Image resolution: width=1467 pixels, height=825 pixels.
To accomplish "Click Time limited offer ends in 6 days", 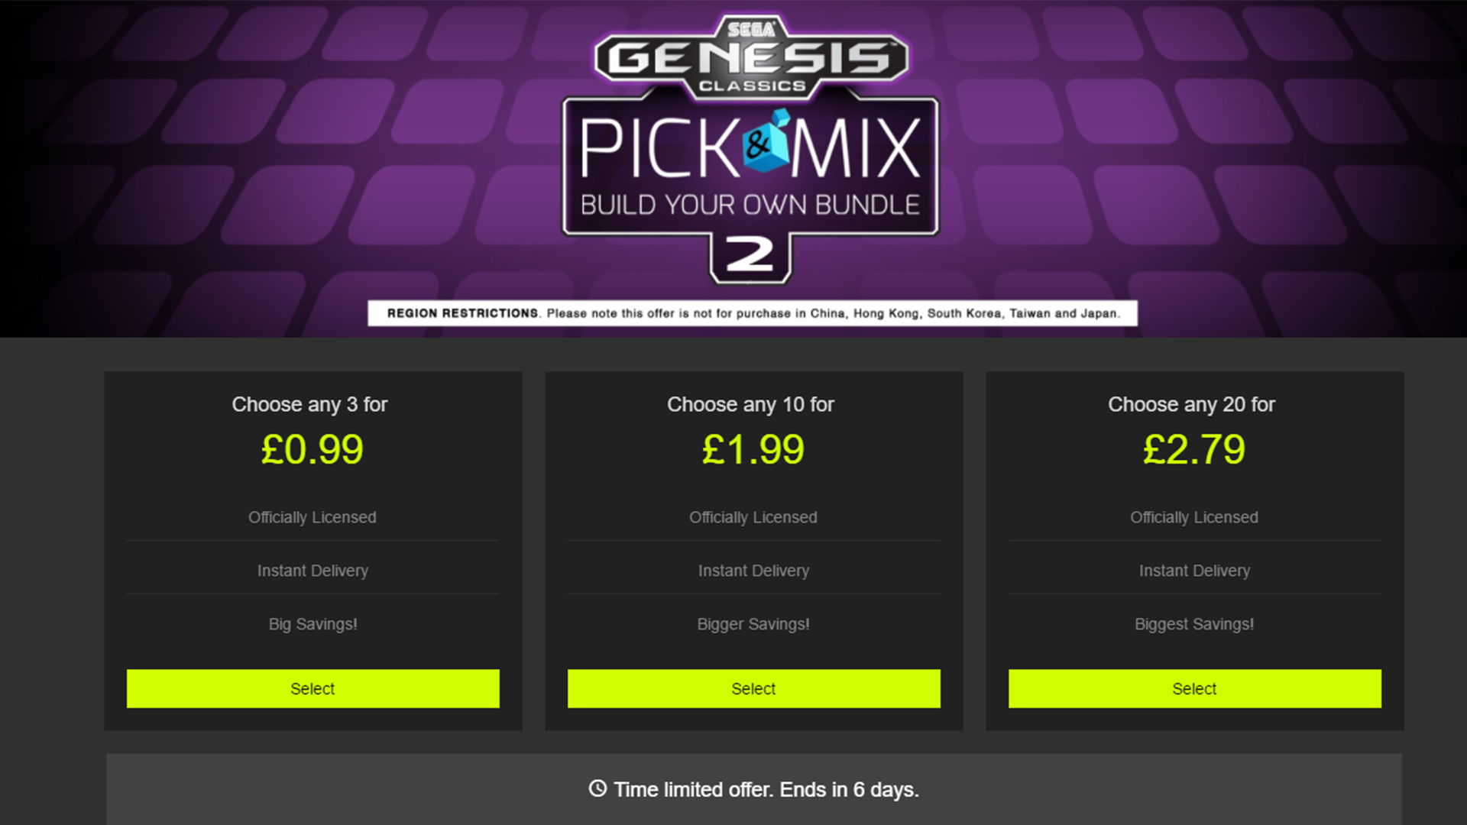I will point(766,789).
